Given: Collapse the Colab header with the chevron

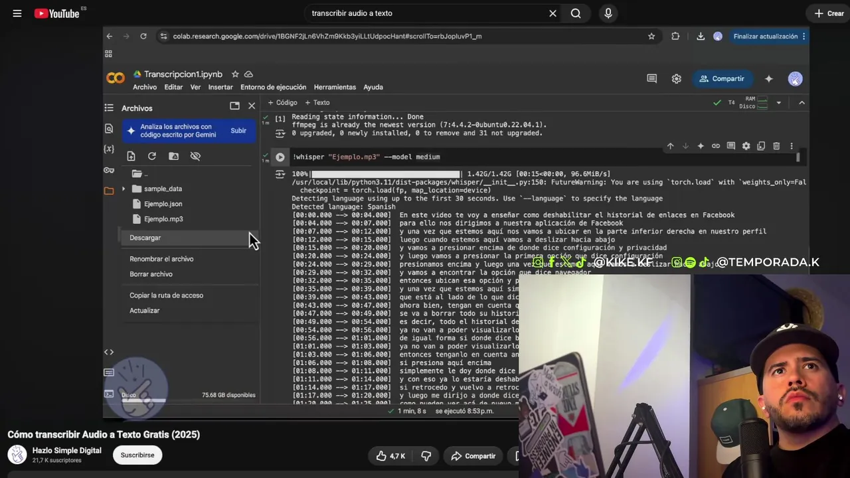Looking at the screenshot, I should click(x=802, y=103).
